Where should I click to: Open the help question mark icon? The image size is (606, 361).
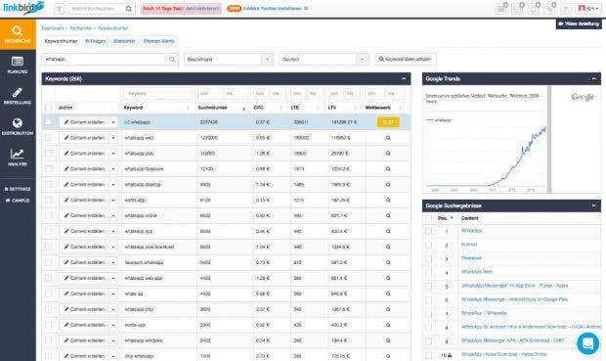pos(566,9)
